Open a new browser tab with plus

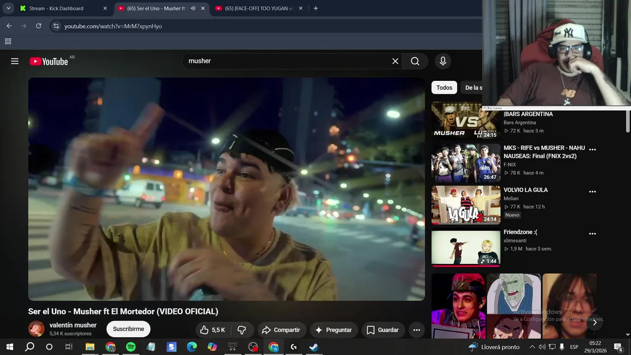point(315,8)
